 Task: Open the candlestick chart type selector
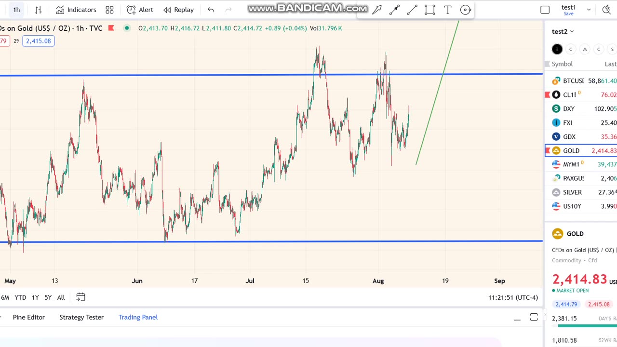coord(38,10)
